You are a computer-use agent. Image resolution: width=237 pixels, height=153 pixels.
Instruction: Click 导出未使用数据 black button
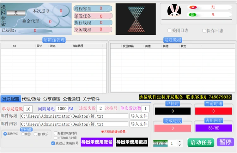tap(132, 142)
